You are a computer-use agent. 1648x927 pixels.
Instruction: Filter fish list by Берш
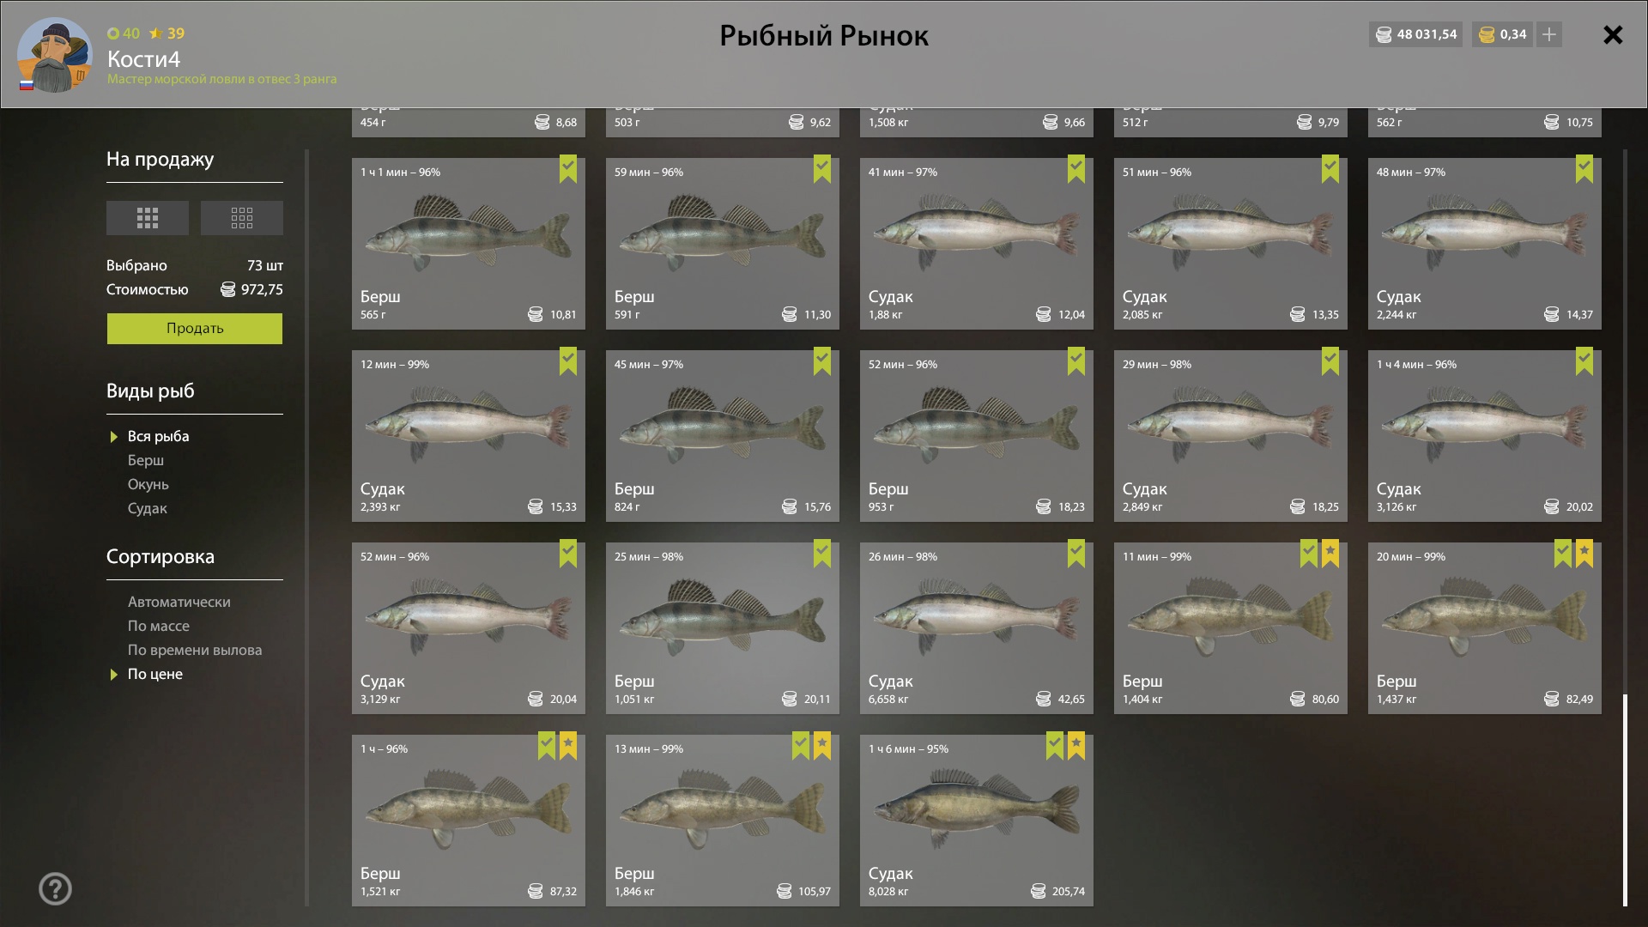tap(146, 460)
